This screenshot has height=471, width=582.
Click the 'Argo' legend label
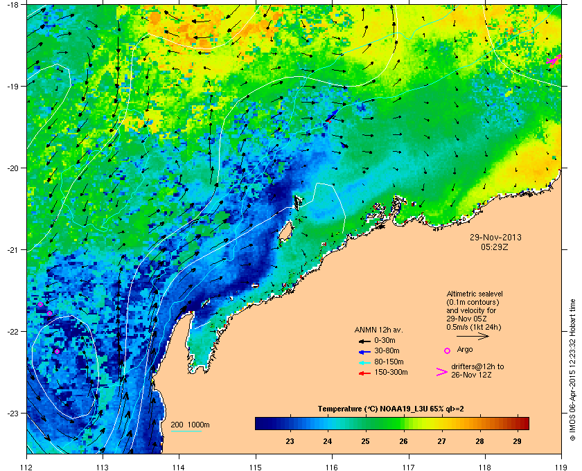click(465, 350)
